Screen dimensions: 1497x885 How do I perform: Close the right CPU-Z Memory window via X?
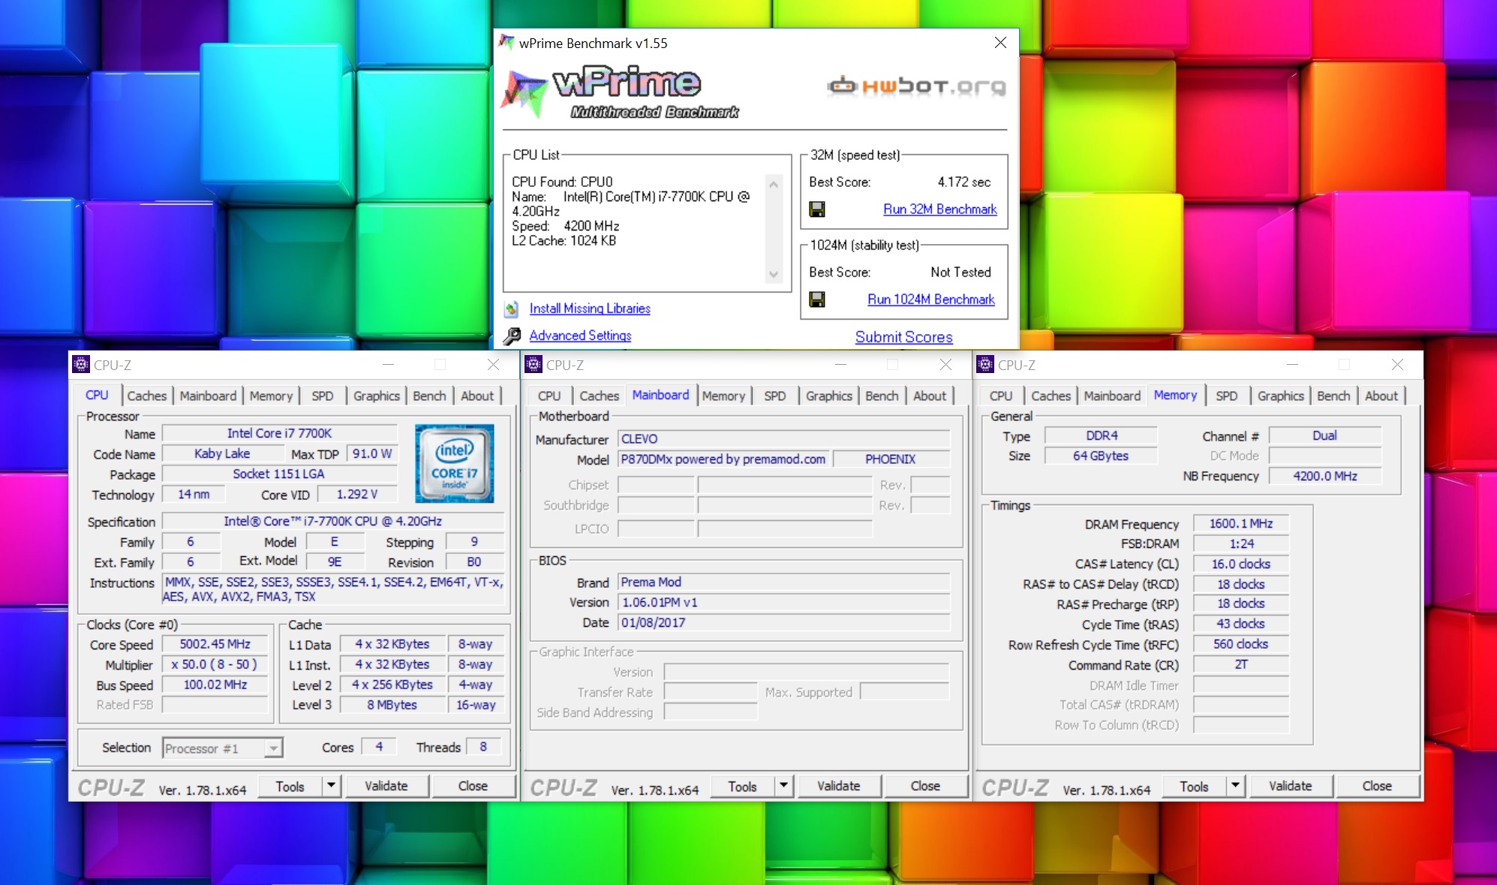[x=1397, y=365]
